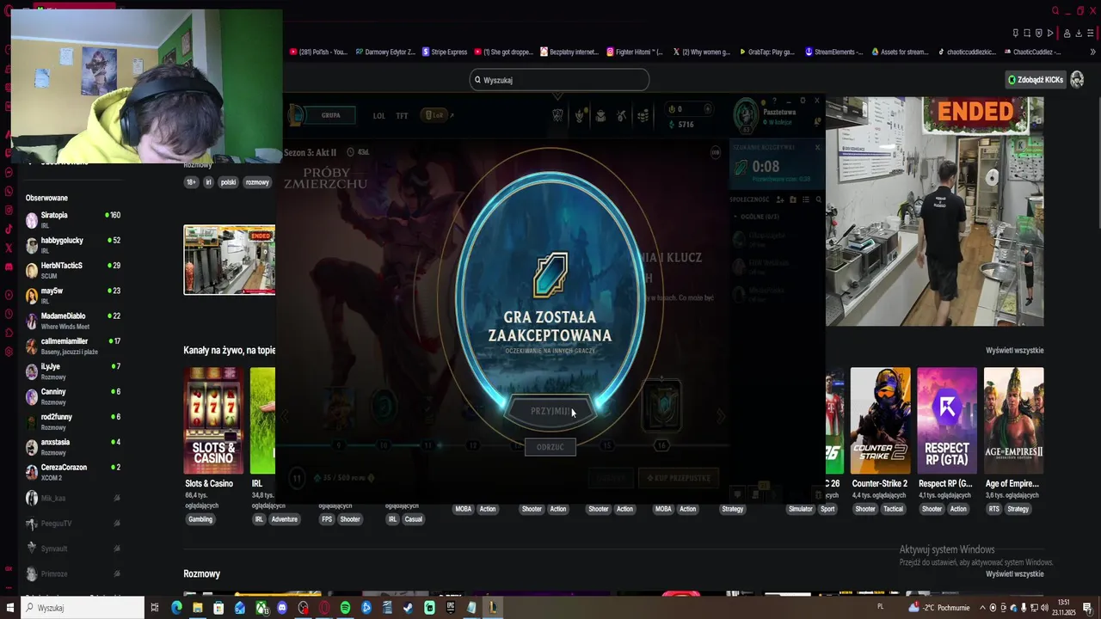Viewport: 1101px width, 619px height.
Task: Switch to the LOL tab in League client
Action: tap(379, 115)
